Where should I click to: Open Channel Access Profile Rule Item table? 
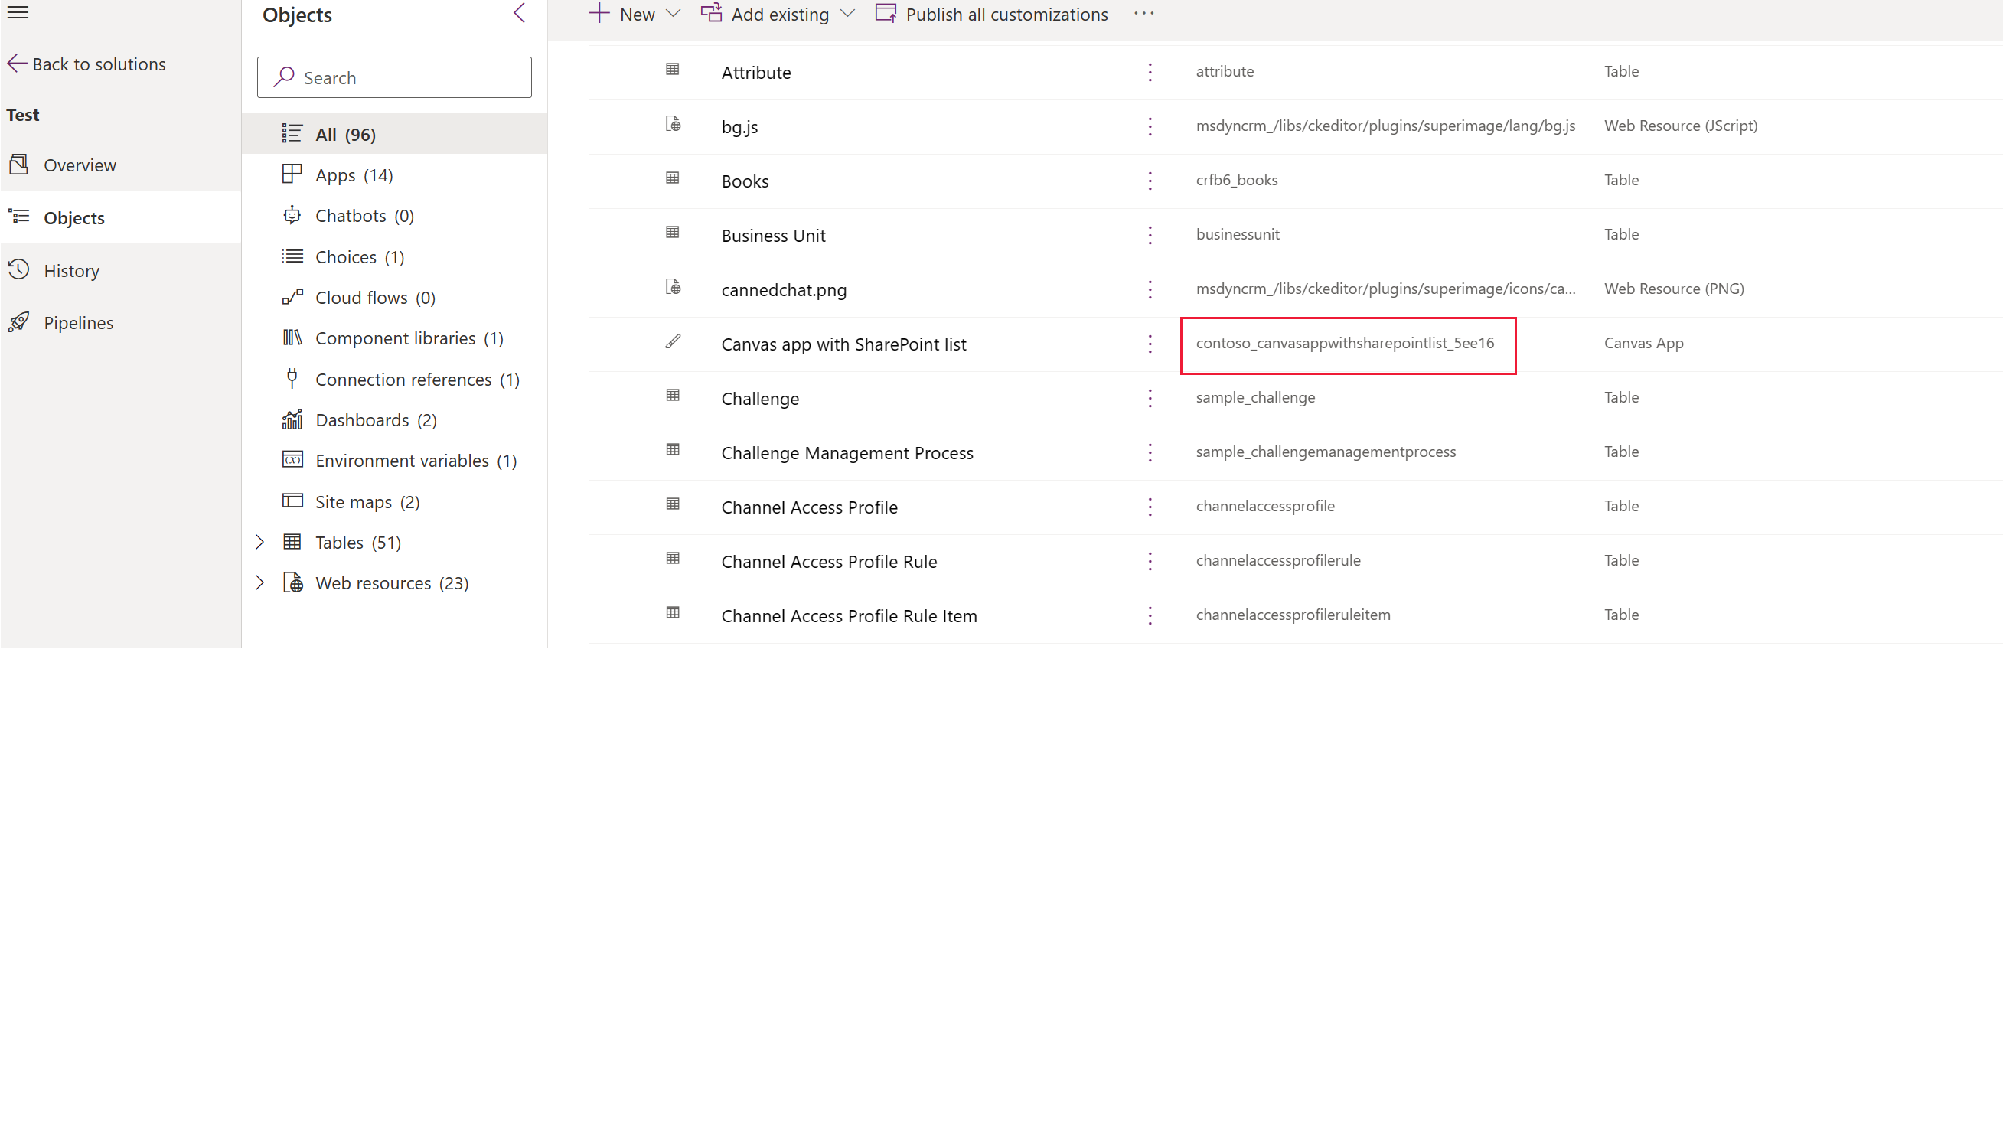point(849,617)
